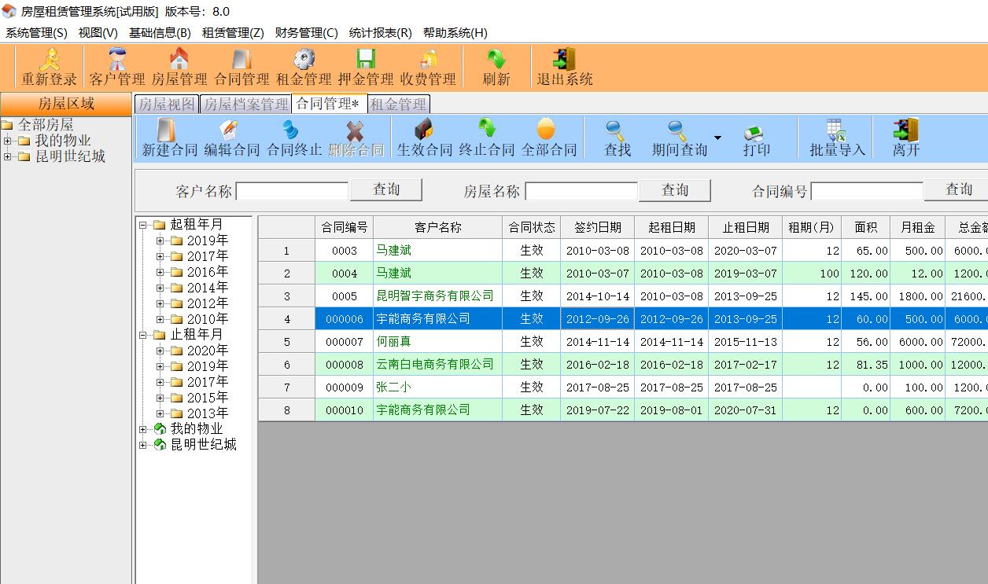Expand 2019年 under 起租年月
Image resolution: width=988 pixels, height=584 pixels.
click(160, 241)
